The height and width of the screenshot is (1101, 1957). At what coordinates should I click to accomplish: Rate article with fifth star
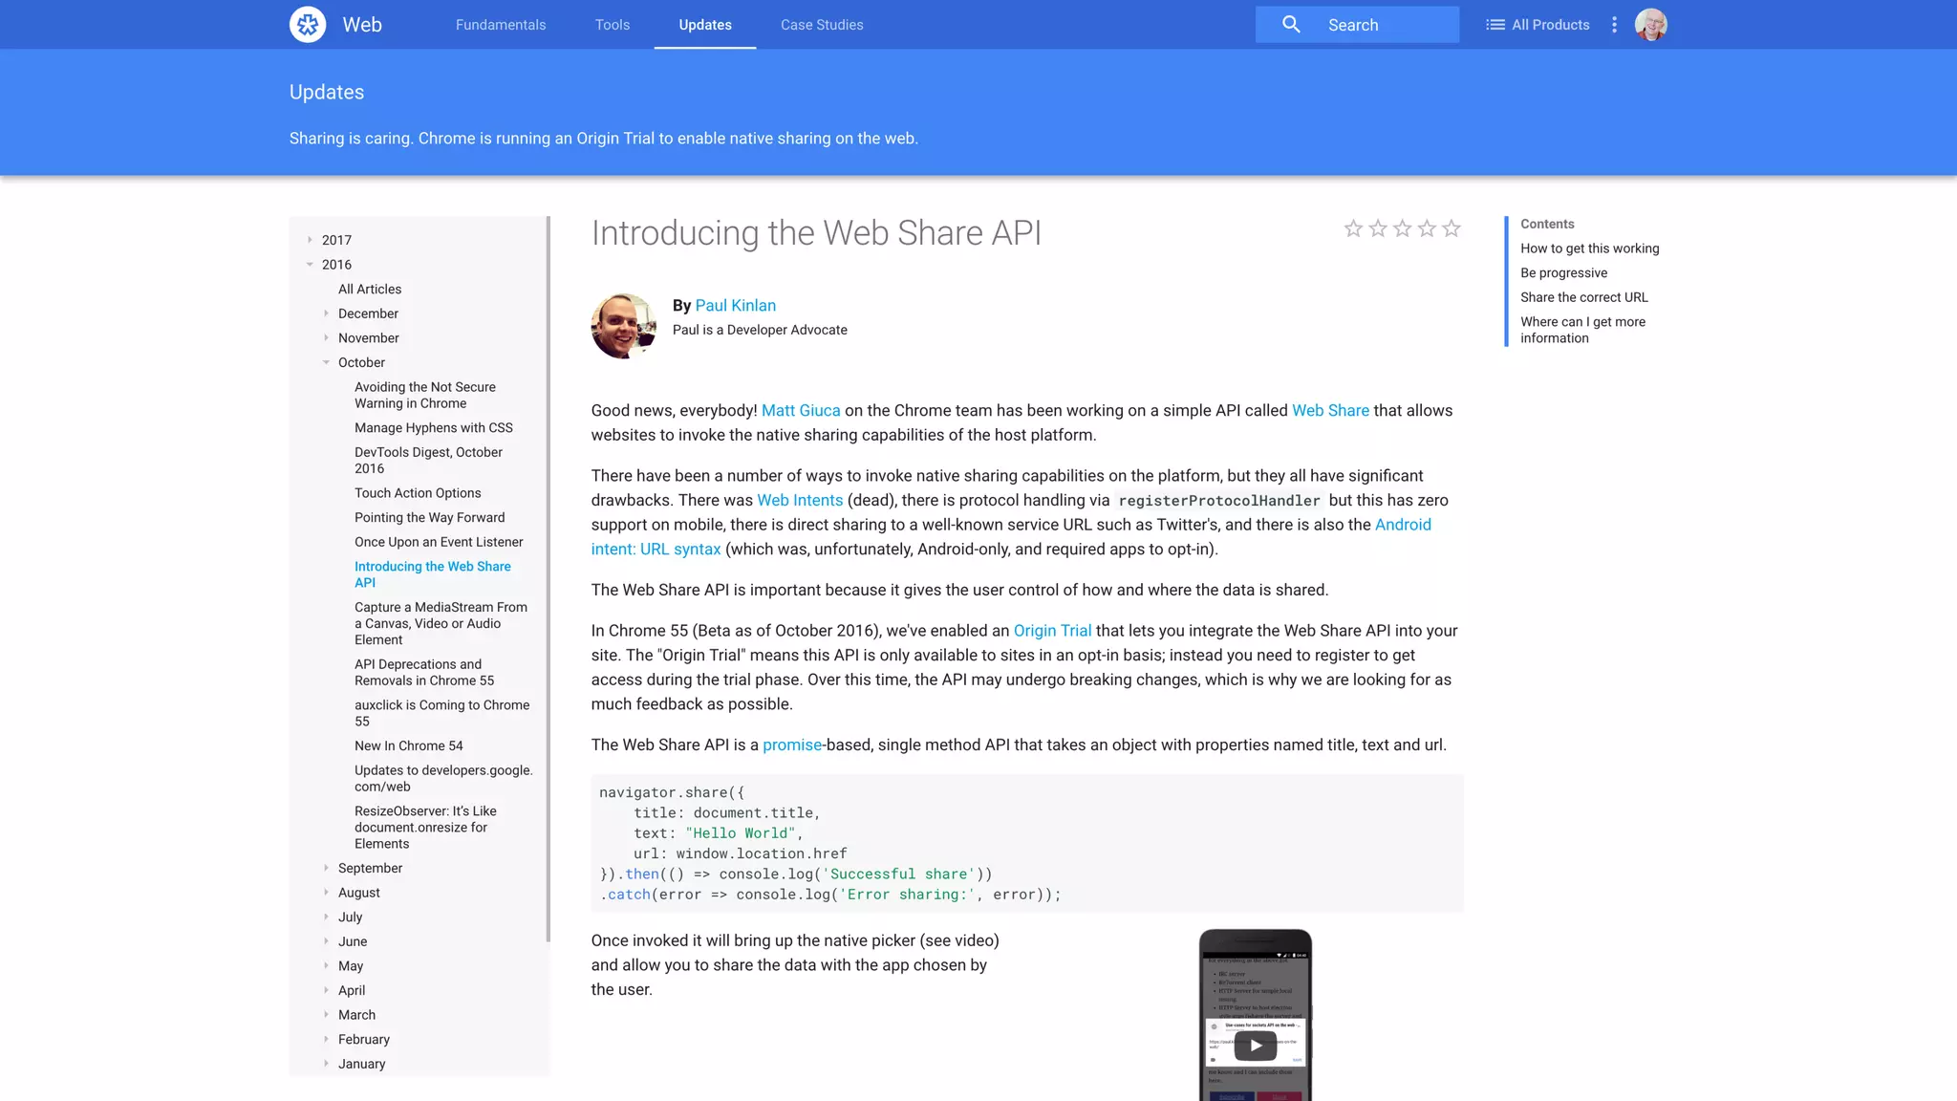(x=1452, y=228)
